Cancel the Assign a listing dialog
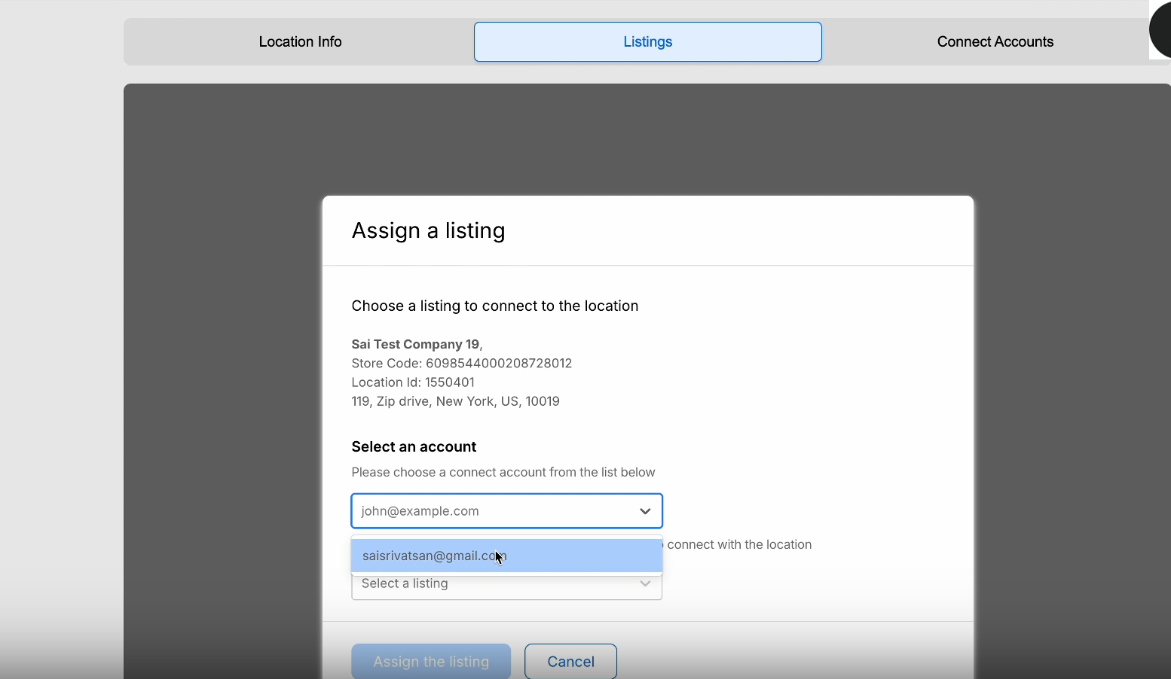The height and width of the screenshot is (679, 1171). [x=570, y=662]
